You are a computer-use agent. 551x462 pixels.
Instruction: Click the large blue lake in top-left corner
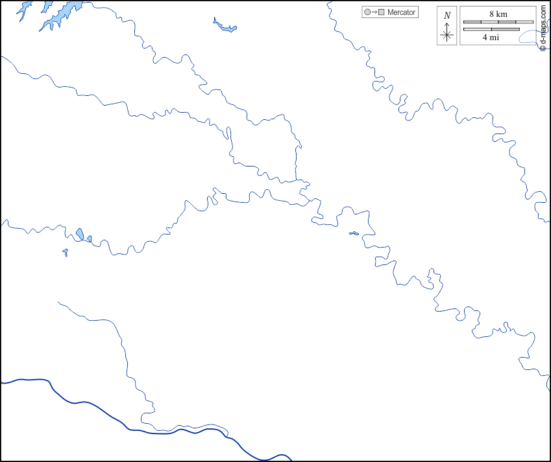[62, 14]
